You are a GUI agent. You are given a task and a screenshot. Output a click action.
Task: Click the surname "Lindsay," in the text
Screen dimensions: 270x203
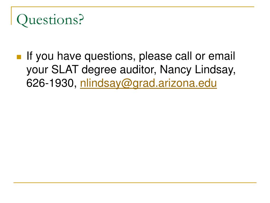[x=215, y=70]
